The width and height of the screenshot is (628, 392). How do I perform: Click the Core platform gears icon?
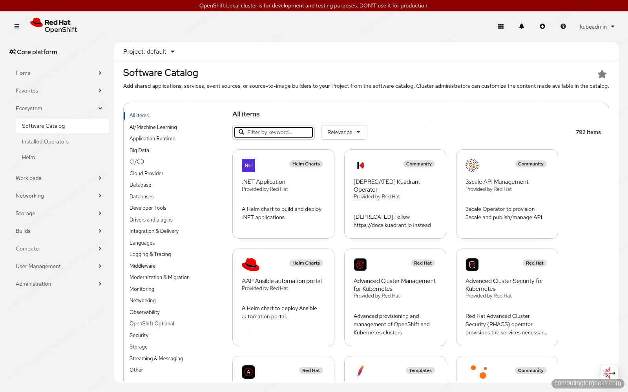[13, 52]
